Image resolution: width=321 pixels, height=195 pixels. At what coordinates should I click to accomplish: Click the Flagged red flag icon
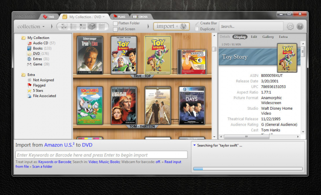[30, 85]
